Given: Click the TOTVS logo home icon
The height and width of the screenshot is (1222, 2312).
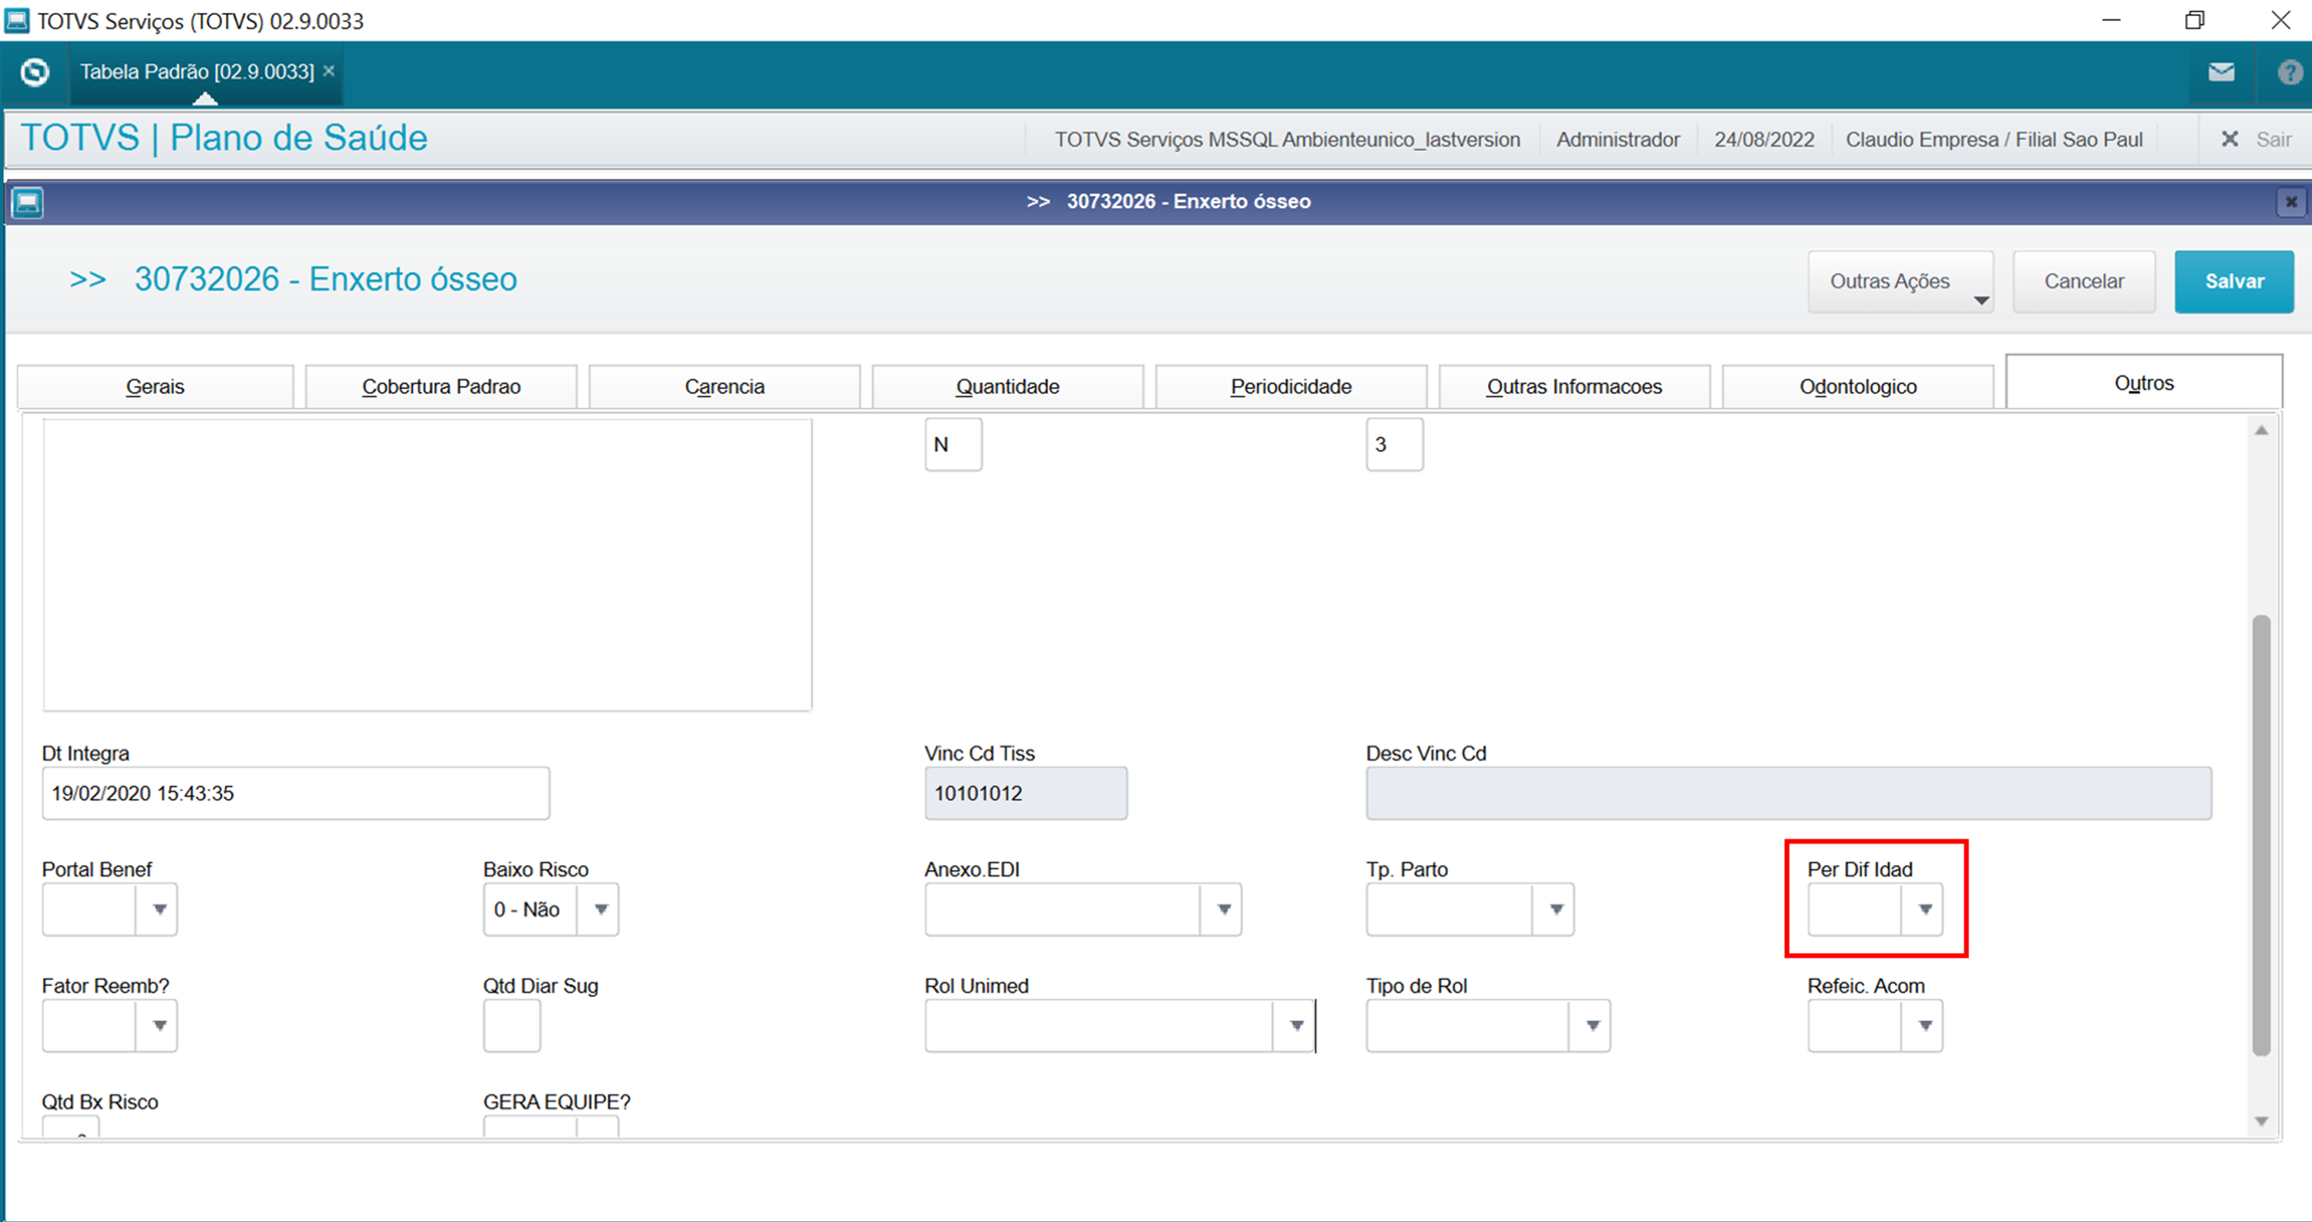Looking at the screenshot, I should (35, 72).
